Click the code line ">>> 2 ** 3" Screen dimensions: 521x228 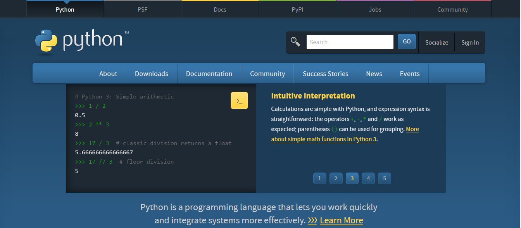(92, 124)
